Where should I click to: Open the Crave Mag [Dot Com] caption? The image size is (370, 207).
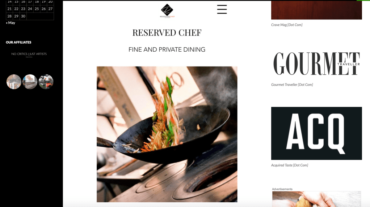click(287, 25)
